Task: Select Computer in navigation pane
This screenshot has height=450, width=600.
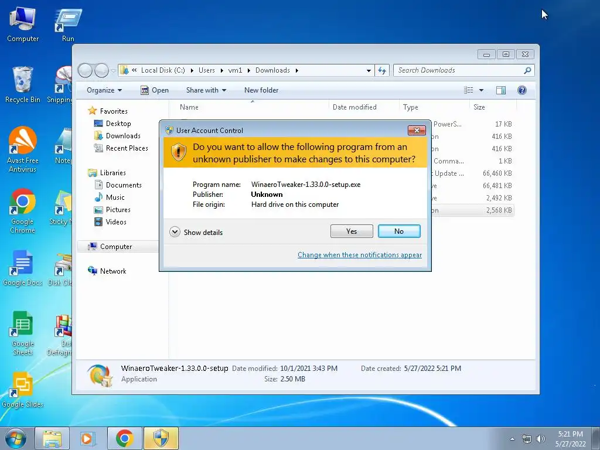Action: point(110,247)
